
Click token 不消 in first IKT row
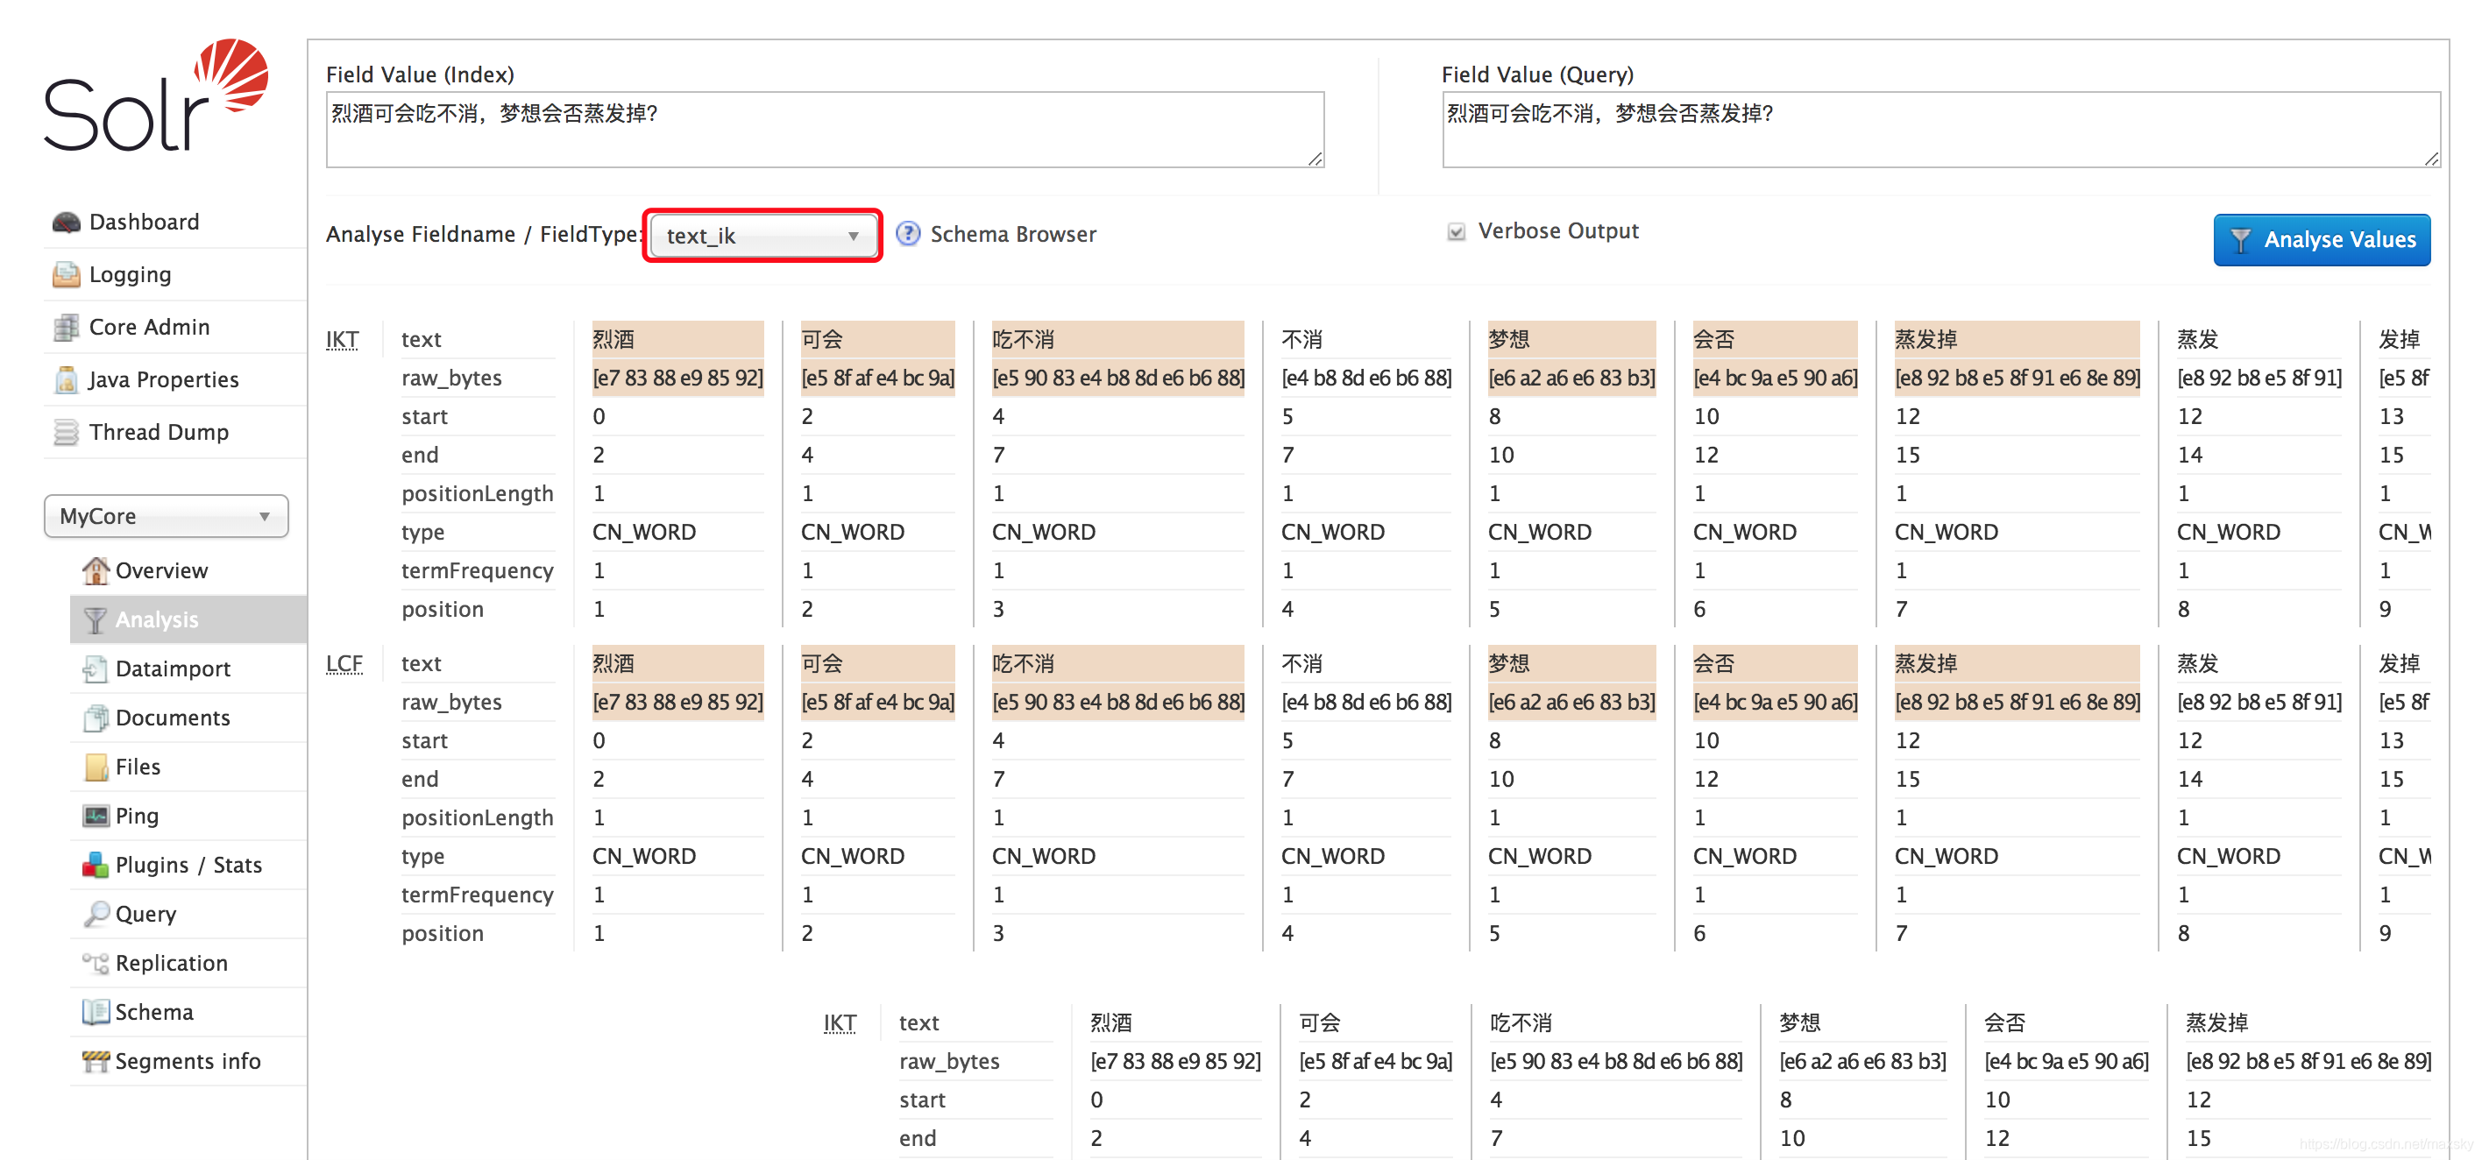(1301, 340)
